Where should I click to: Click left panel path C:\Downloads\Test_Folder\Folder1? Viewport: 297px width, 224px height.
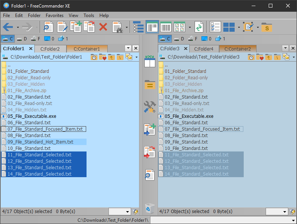46,57
